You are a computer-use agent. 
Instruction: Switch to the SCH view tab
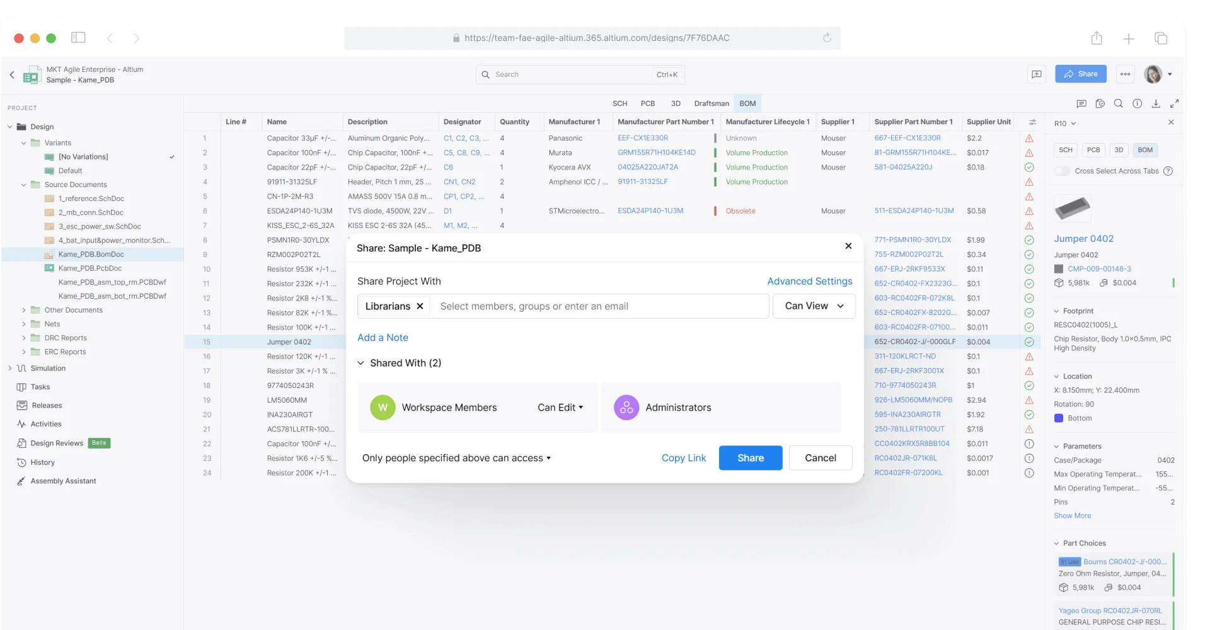(620, 103)
